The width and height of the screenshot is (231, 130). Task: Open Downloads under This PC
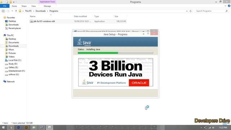pos(13,46)
